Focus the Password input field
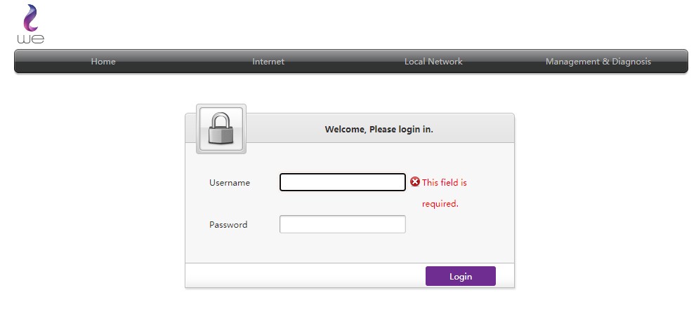This screenshot has height=323, width=696. (343, 225)
